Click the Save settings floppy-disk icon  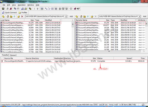coord(3,9)
